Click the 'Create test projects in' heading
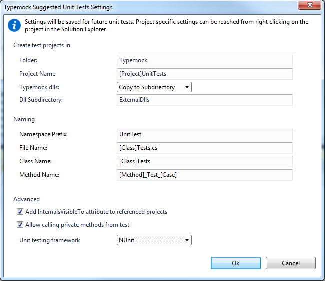Image resolution: width=325 pixels, height=281 pixels. coord(42,45)
